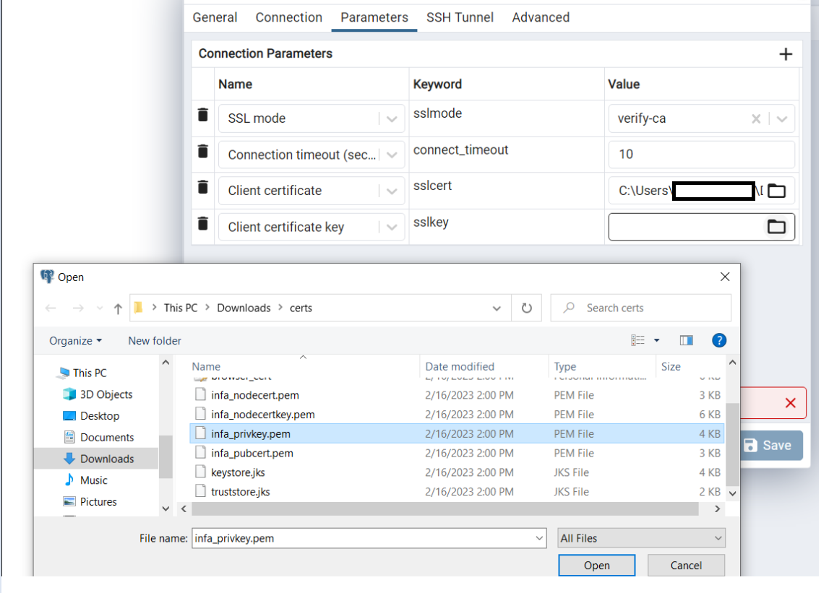Viewport: 829px width, 593px height.
Task: Click the certs breadcrumb segment
Action: (301, 308)
